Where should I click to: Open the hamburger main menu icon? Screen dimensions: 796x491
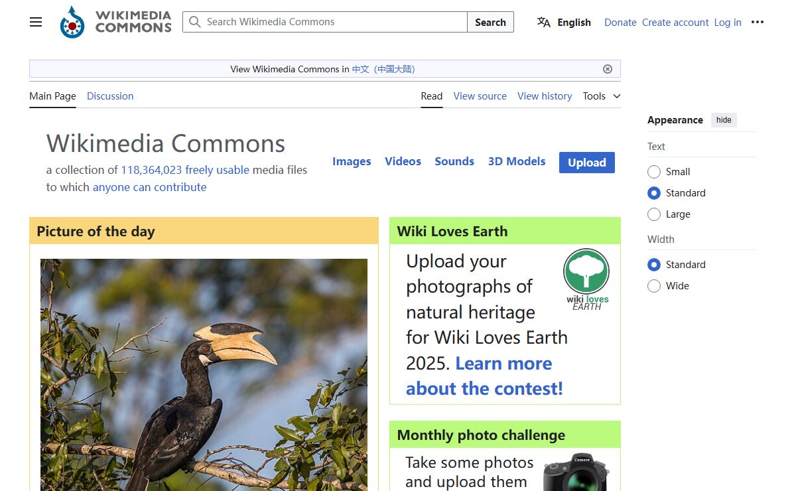tap(36, 22)
